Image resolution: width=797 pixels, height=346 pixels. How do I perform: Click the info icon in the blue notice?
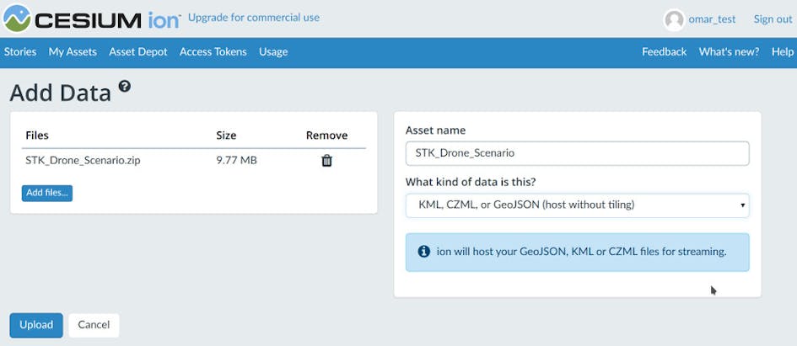[x=423, y=252]
